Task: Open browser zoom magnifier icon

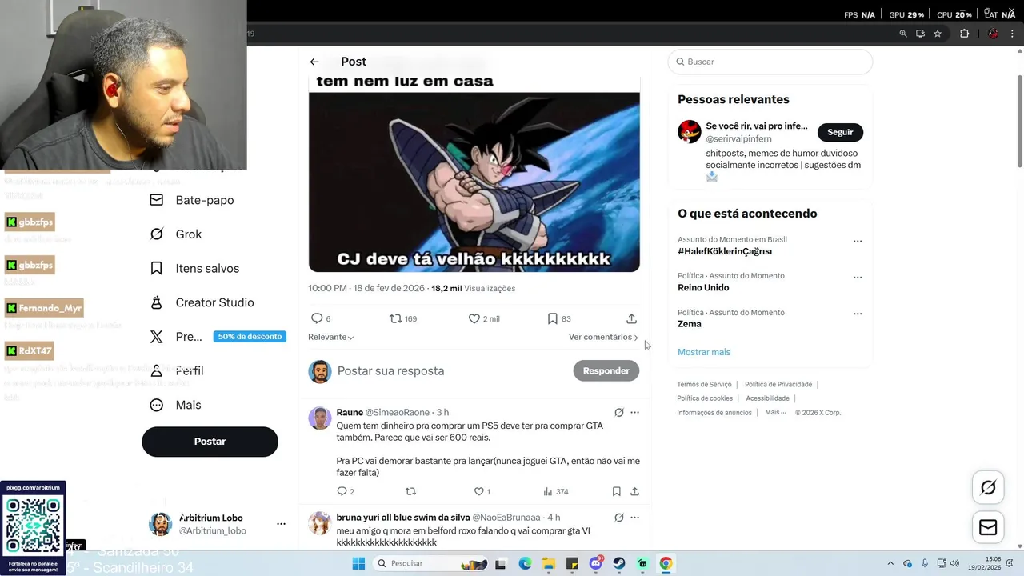Action: point(903,34)
